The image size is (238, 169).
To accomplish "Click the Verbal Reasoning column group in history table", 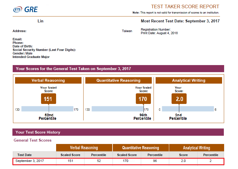I will (x=84, y=148).
